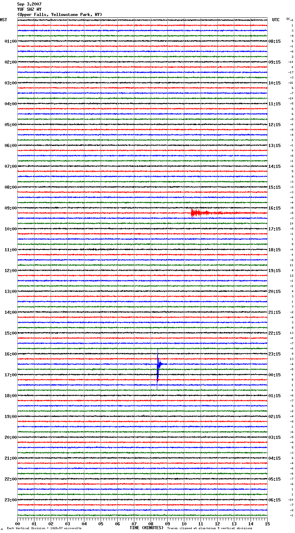Click the 03:15 UTC time label
Viewport: 295px width, 533px height.
(275, 437)
